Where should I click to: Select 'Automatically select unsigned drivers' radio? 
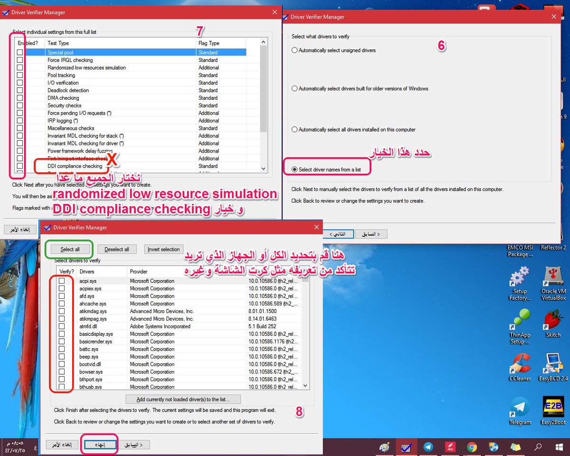pos(294,50)
